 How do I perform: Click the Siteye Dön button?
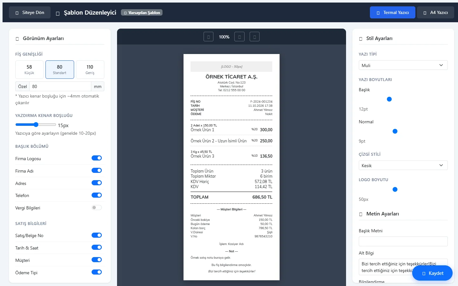click(30, 12)
